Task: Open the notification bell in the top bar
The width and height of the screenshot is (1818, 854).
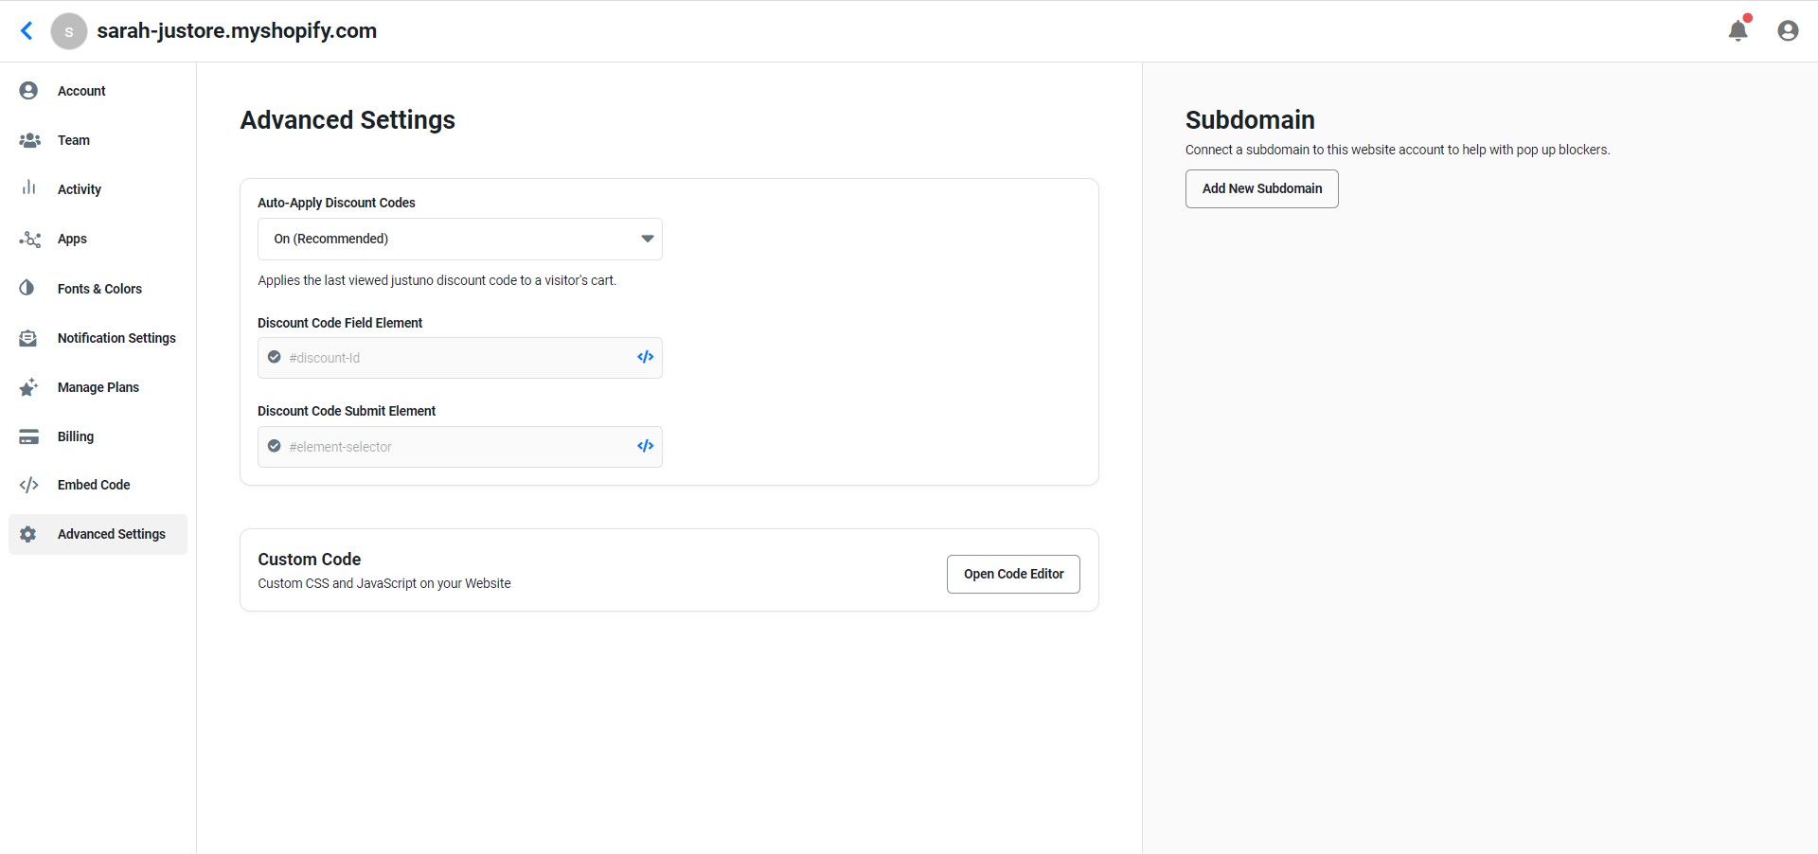Action: coord(1738,30)
